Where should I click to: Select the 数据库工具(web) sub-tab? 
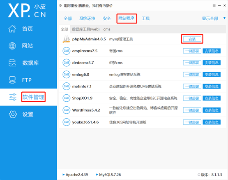point(86,29)
